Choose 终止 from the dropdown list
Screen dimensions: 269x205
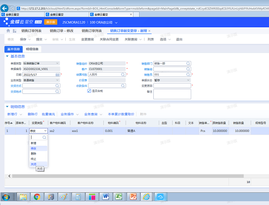click(33, 159)
